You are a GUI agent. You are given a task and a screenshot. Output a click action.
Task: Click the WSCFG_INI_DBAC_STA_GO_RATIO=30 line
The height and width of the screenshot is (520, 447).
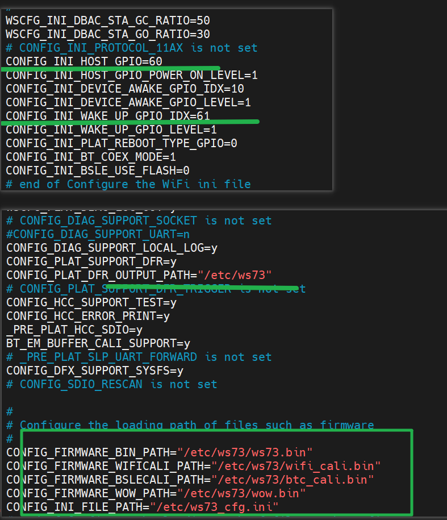pos(108,34)
